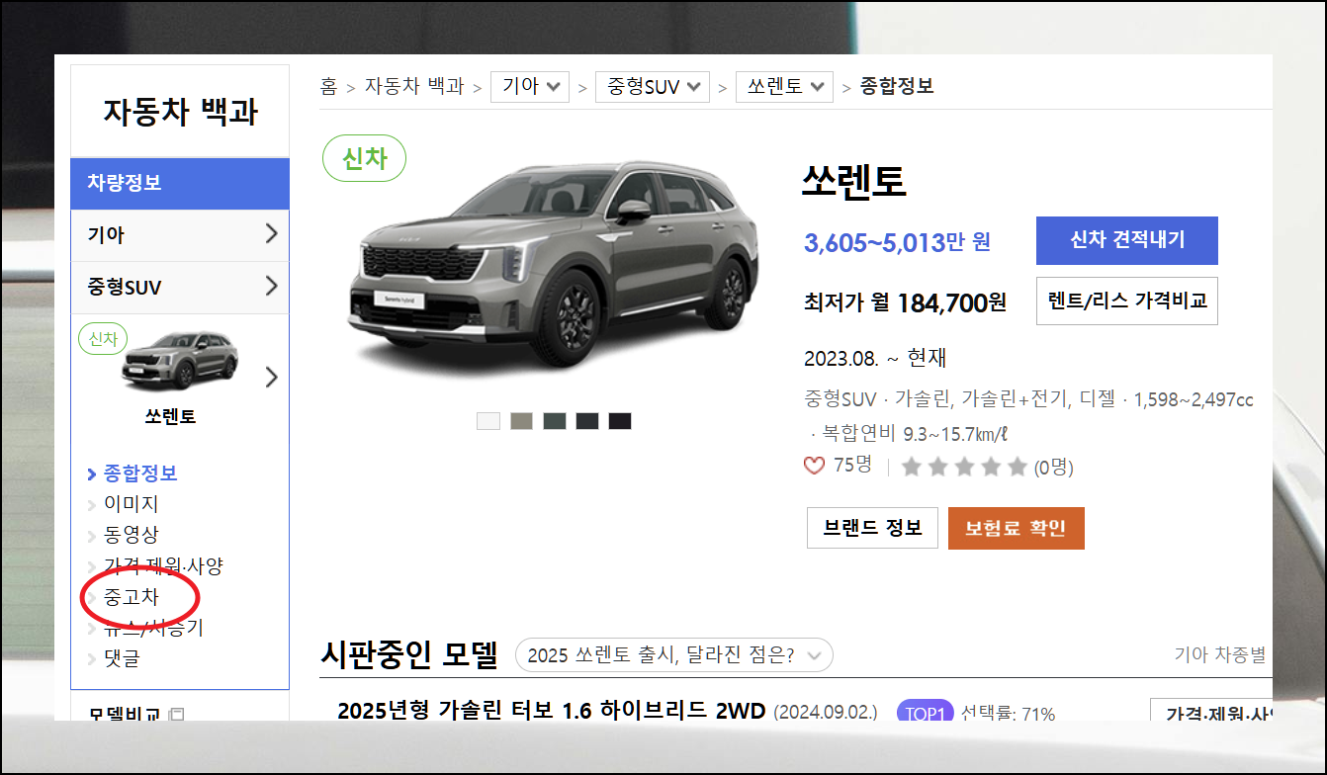The height and width of the screenshot is (775, 1327).
Task: Select the dark green color swatch
Action: pos(554,421)
